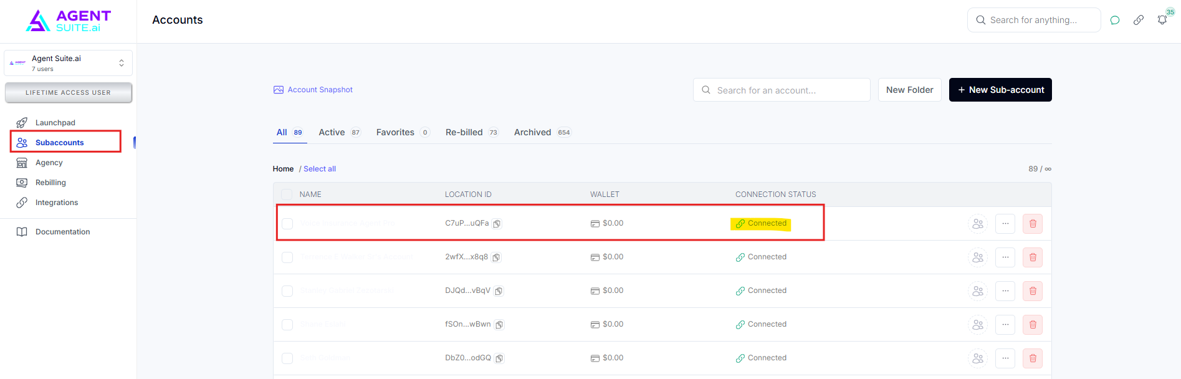
Task: Click the CONNECTION STATUS column header
Action: 775,194
